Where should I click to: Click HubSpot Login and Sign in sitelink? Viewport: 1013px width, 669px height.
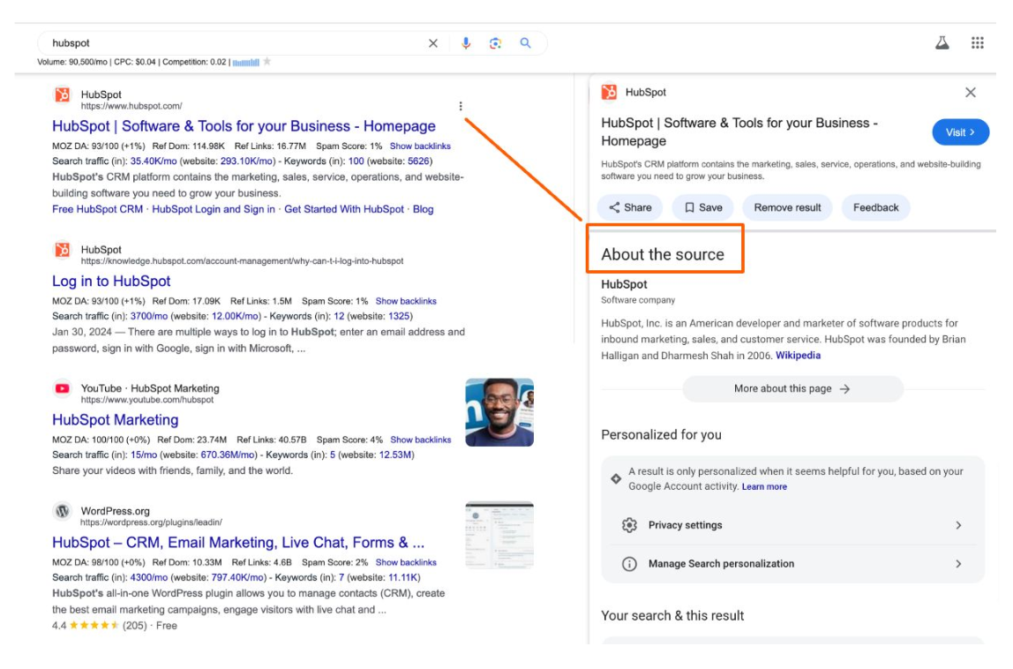click(x=214, y=209)
